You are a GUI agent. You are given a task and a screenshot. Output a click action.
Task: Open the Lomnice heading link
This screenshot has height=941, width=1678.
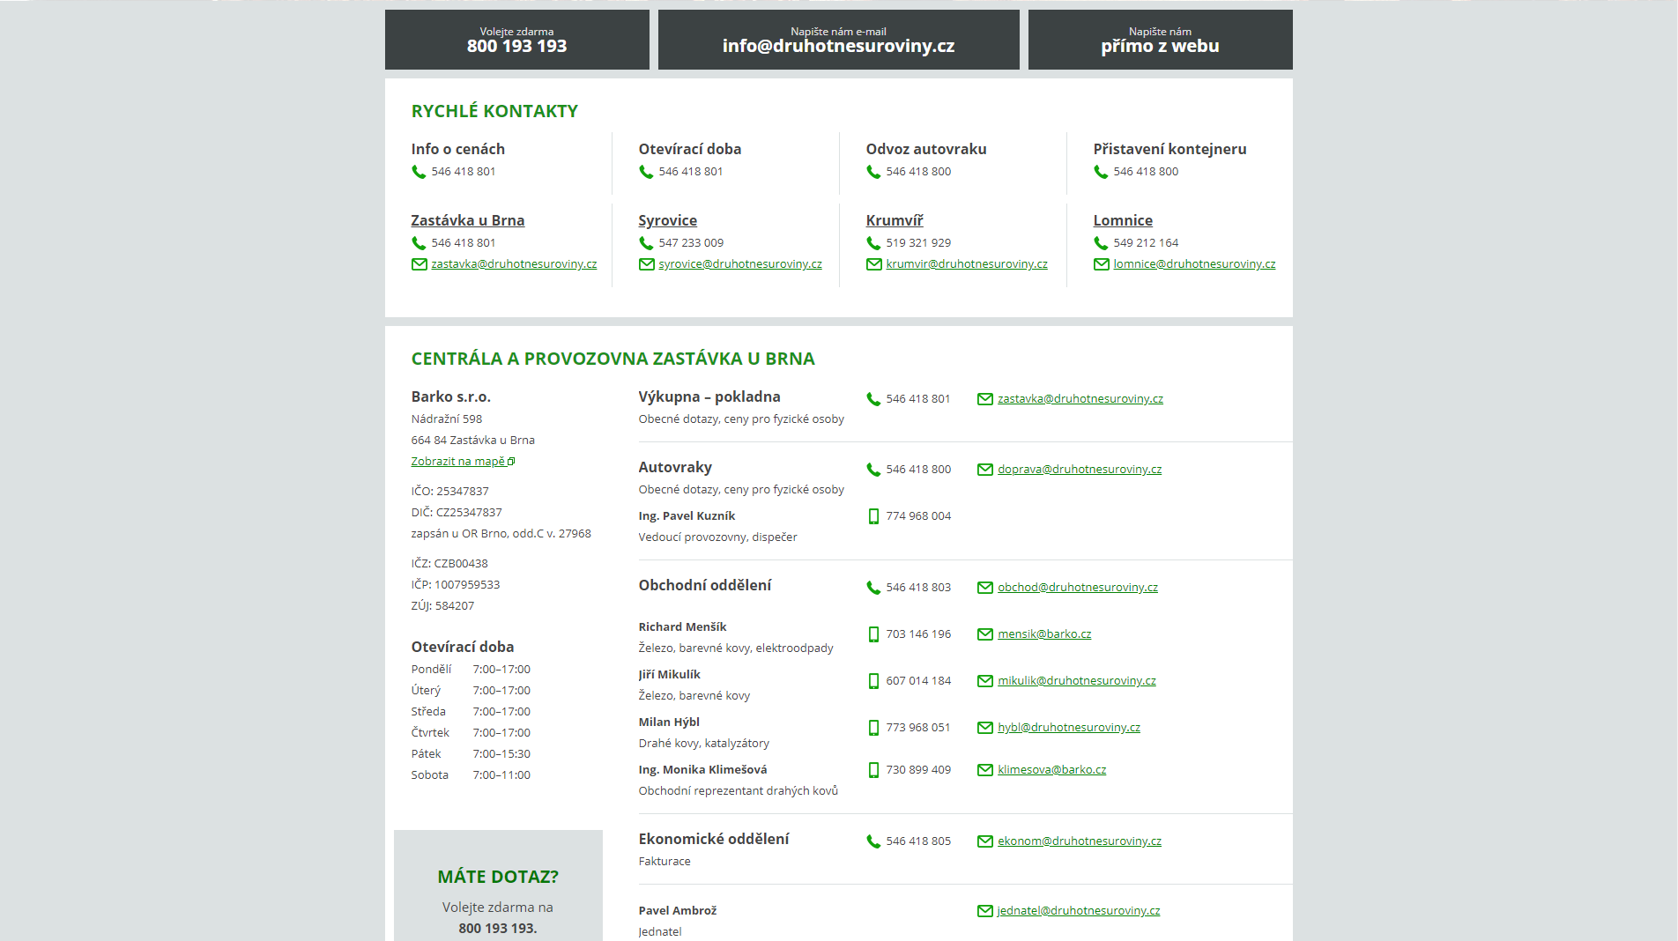coord(1123,220)
